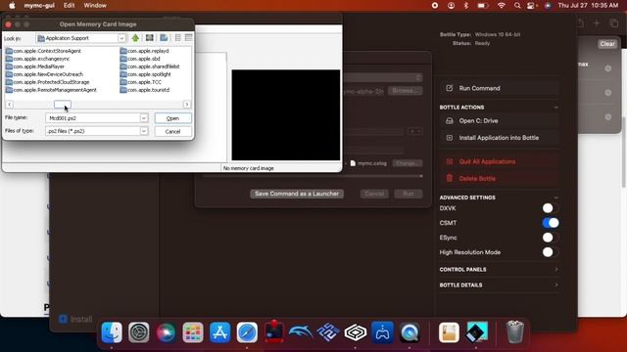Open the hexagonal cube app in Dock
This screenshot has height=352, width=627.
[x=356, y=332]
